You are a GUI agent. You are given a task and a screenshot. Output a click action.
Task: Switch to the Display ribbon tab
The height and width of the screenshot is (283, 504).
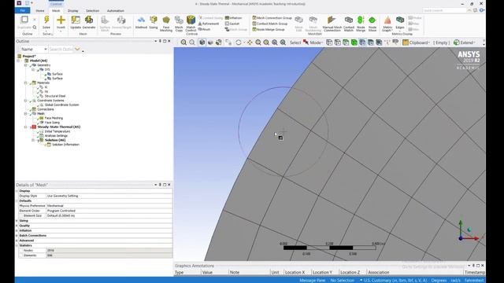73,11
